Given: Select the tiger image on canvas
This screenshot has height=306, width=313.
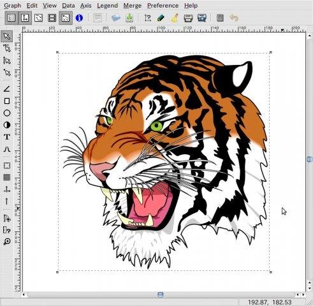Looking at the screenshot, I should (164, 162).
